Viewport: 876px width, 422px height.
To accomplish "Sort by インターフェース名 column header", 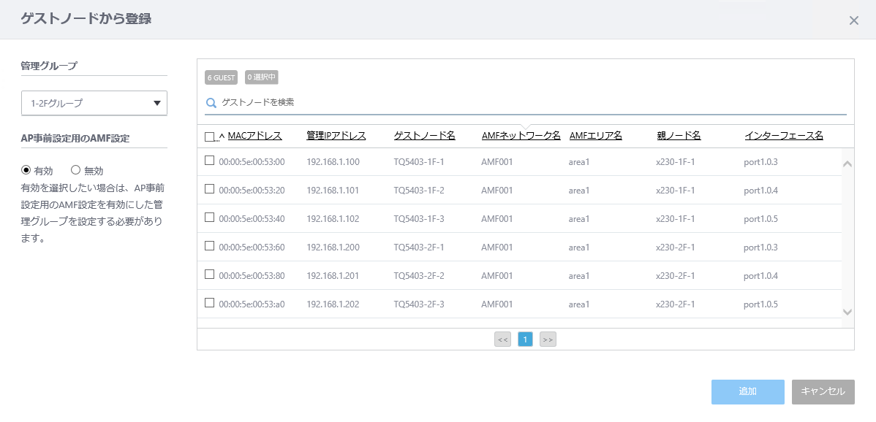I will (x=784, y=136).
